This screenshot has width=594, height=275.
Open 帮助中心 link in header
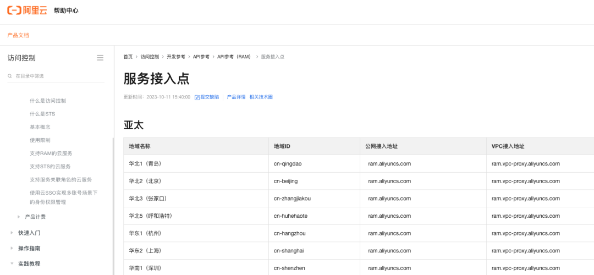coord(66,10)
